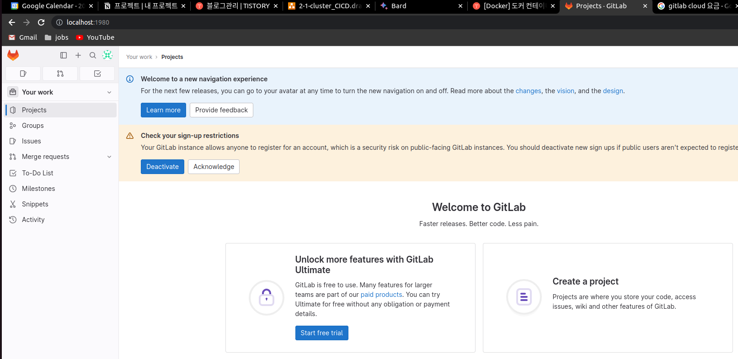Viewport: 738px width, 359px height.
Task: Expand the Merge requests submenu chevron
Action: (x=109, y=157)
